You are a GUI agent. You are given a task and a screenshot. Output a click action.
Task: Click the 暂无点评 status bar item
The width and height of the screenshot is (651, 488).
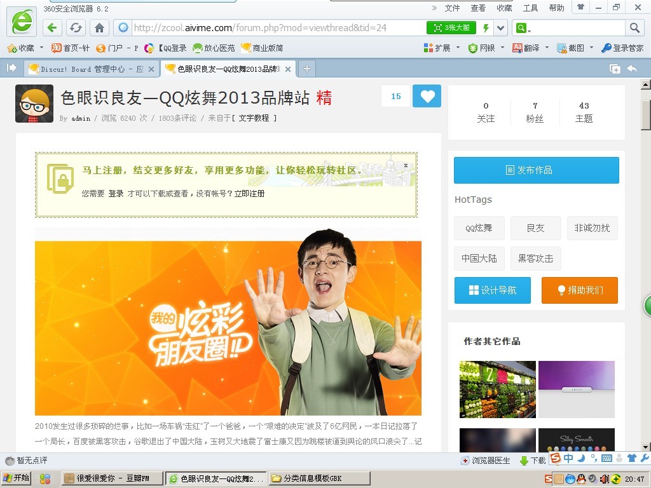tap(26, 460)
